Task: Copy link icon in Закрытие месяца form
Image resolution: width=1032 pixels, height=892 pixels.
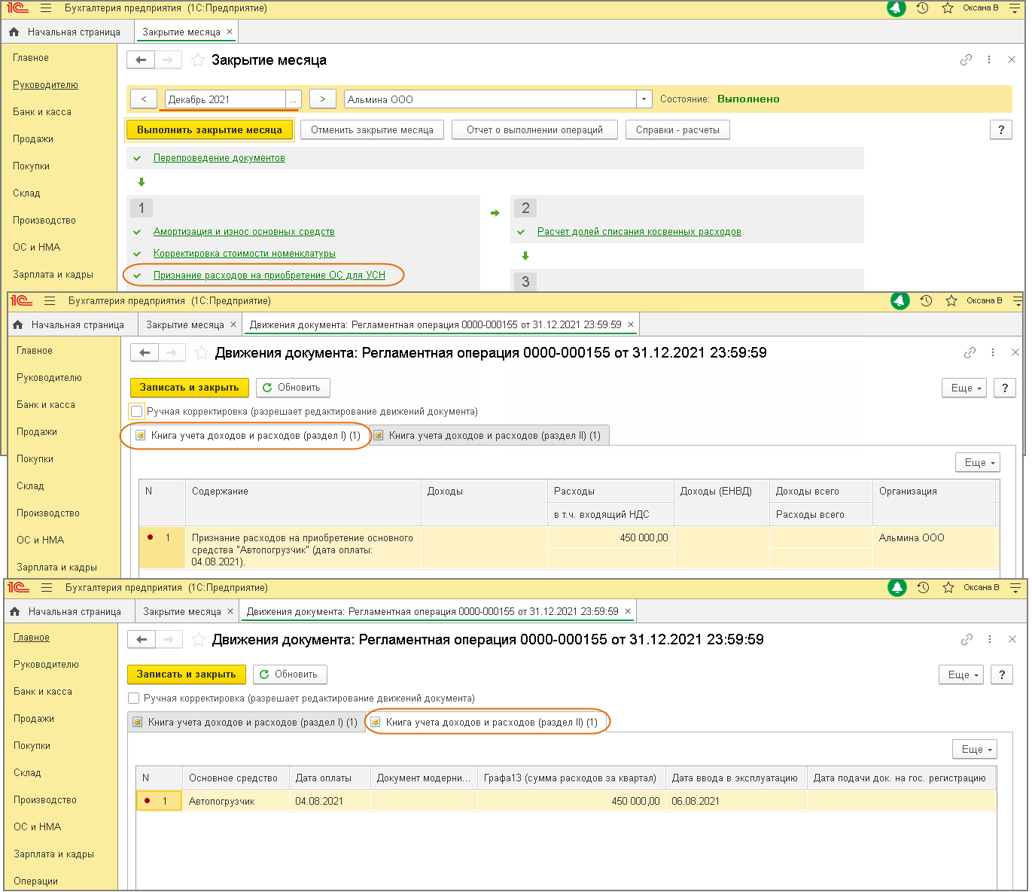Action: [966, 60]
